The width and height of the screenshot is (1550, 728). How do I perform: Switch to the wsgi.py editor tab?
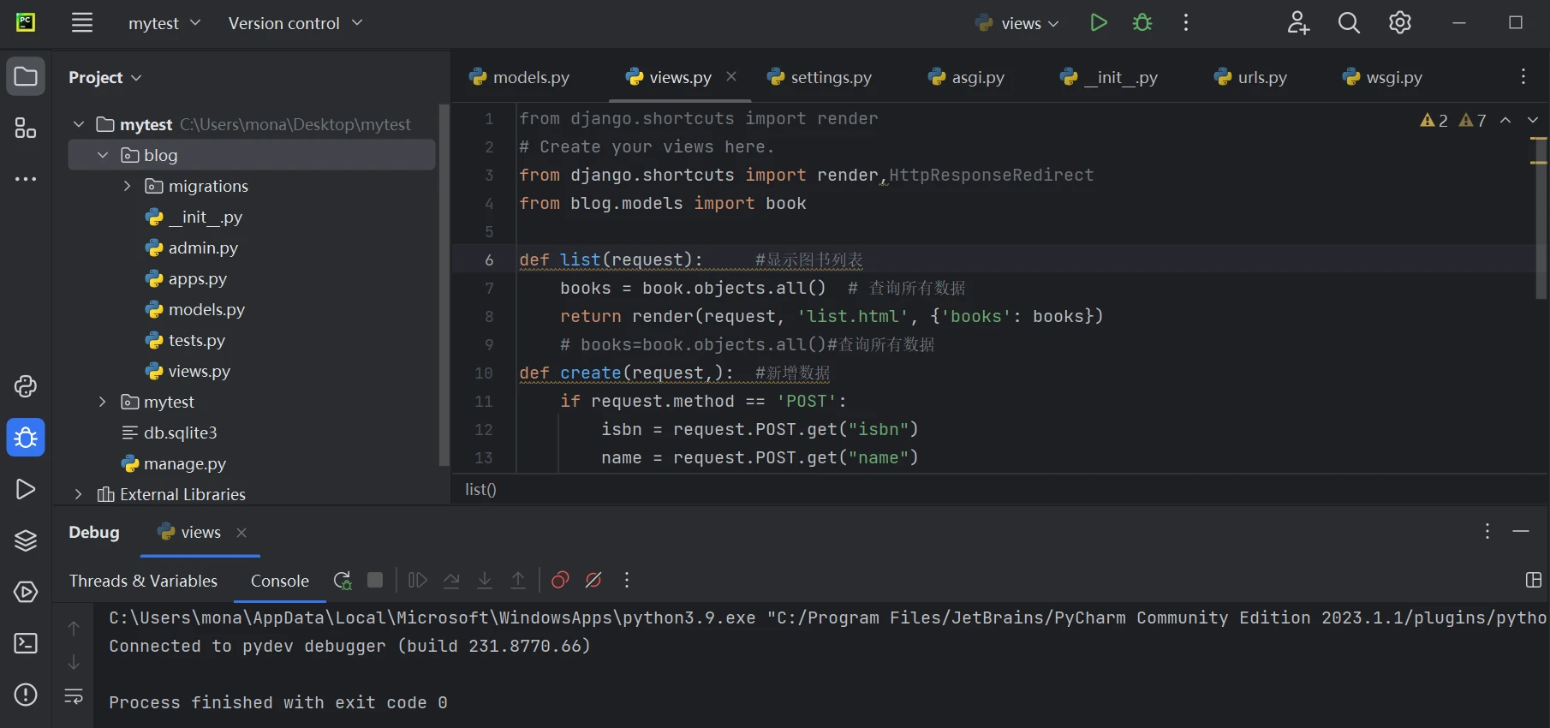(x=1383, y=77)
